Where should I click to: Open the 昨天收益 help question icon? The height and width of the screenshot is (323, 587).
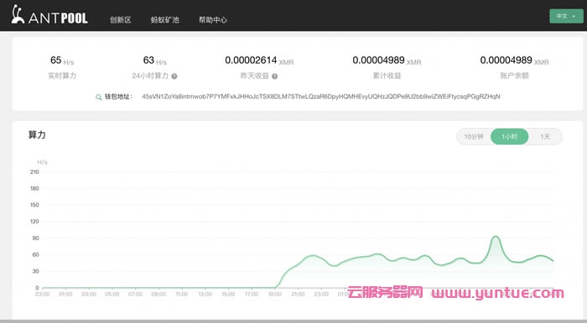(x=275, y=76)
